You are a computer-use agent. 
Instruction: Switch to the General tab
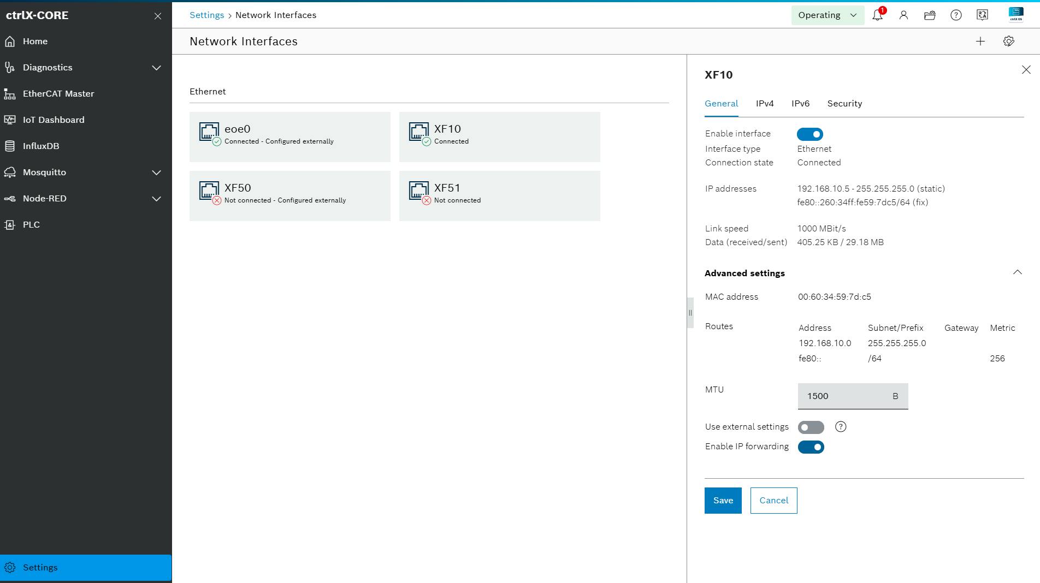[x=721, y=104]
